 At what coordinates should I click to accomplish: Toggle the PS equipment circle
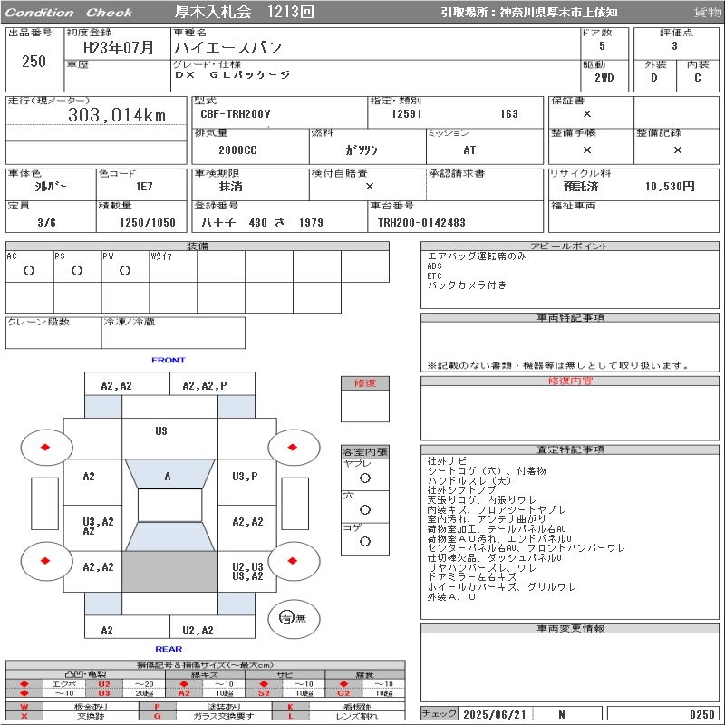(x=77, y=270)
